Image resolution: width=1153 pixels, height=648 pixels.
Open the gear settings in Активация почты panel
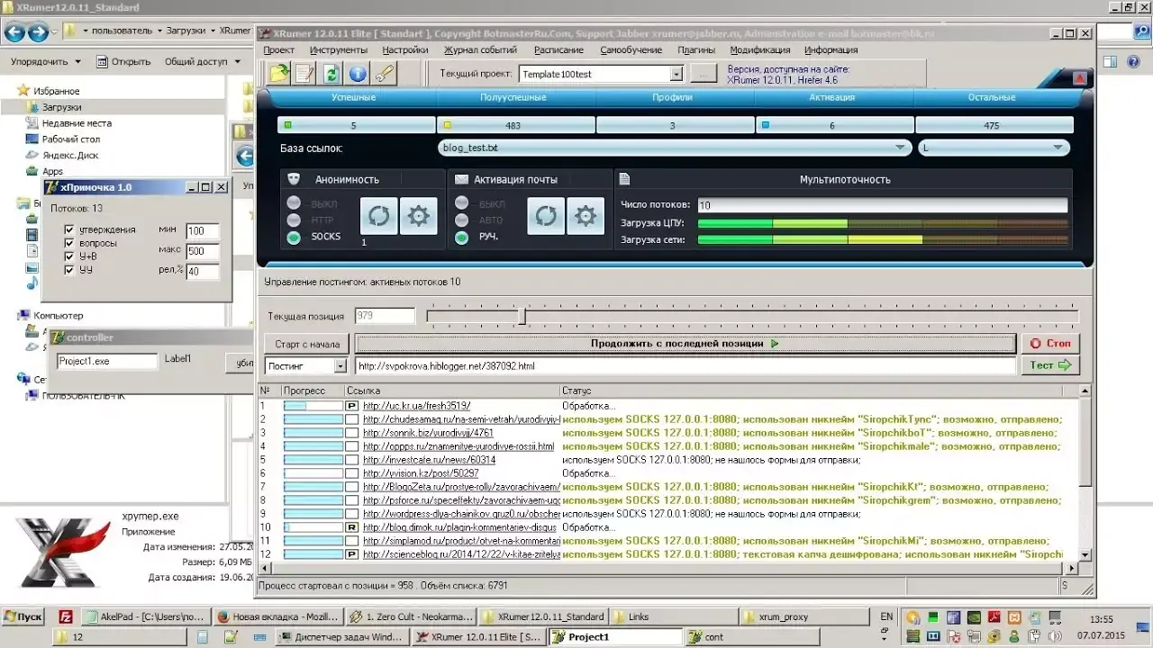(x=586, y=217)
